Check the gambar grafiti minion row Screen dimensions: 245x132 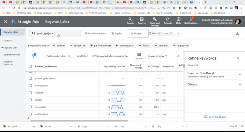click(x=30, y=78)
